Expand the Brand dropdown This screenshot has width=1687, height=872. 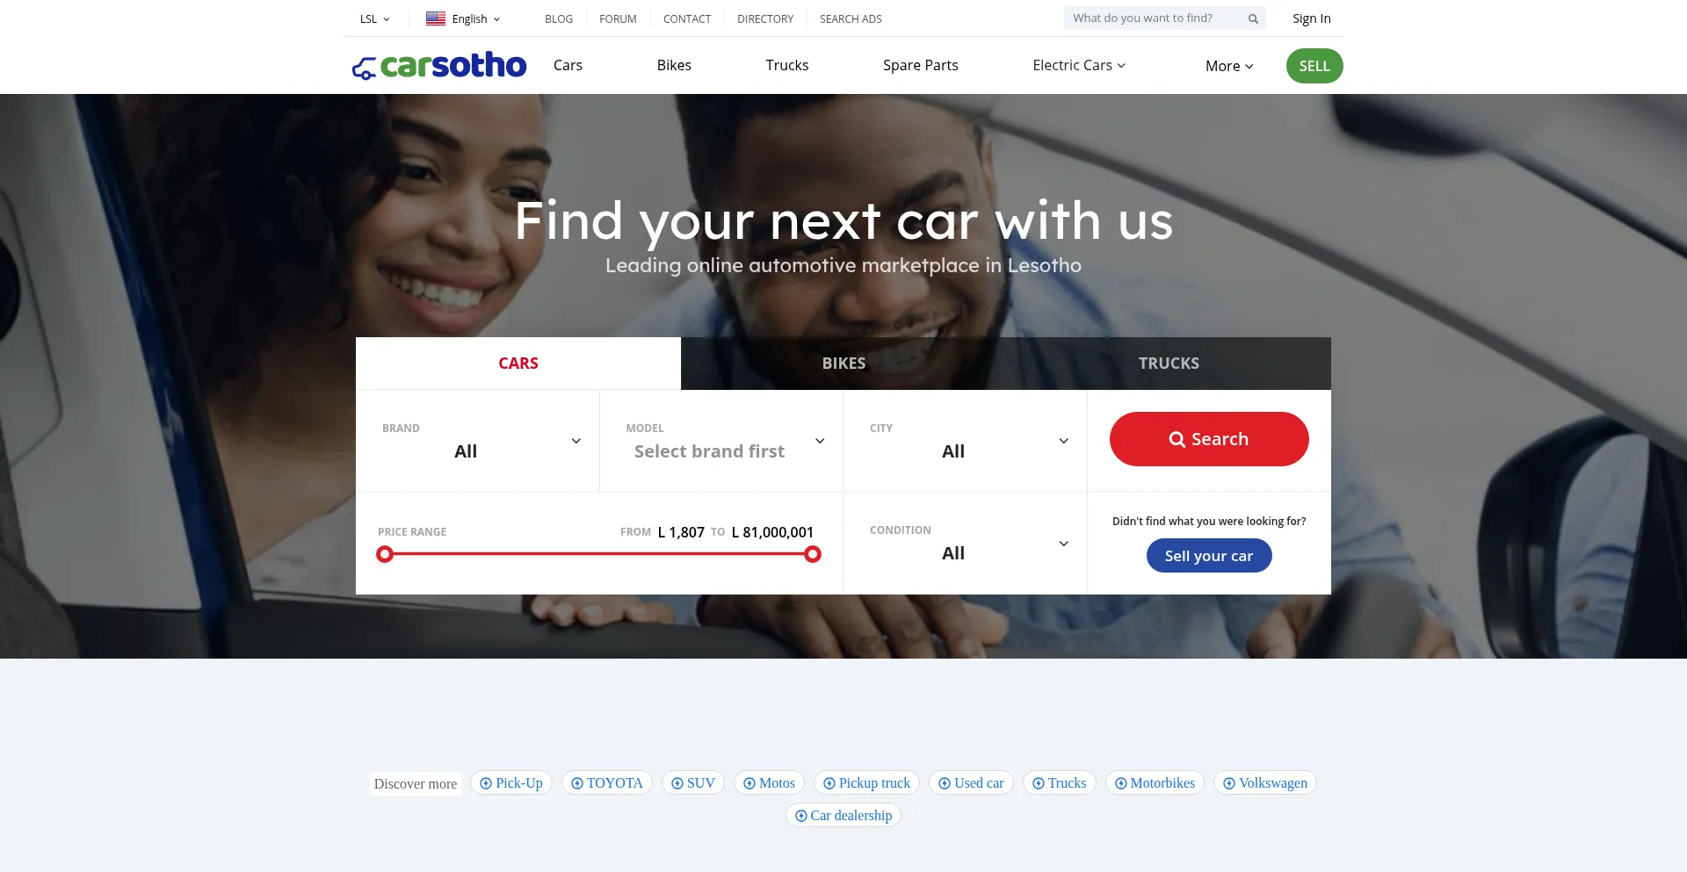pos(477,441)
